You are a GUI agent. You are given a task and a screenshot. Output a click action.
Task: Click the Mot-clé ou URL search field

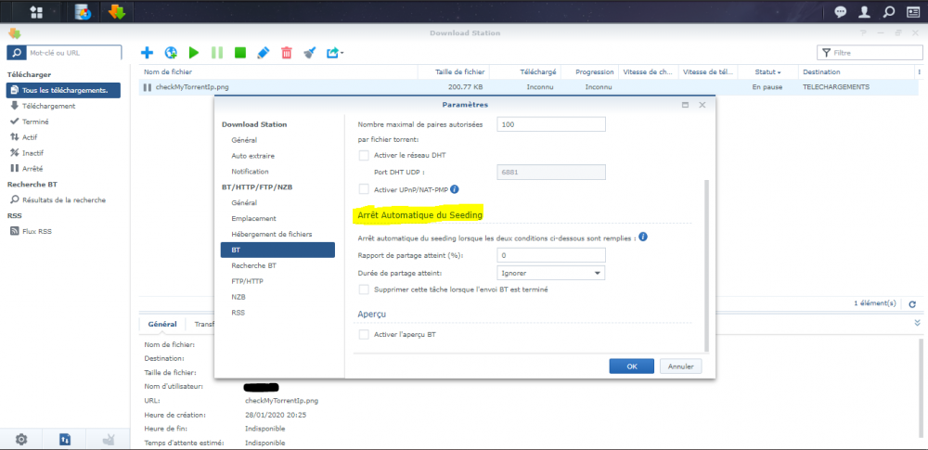click(x=73, y=53)
